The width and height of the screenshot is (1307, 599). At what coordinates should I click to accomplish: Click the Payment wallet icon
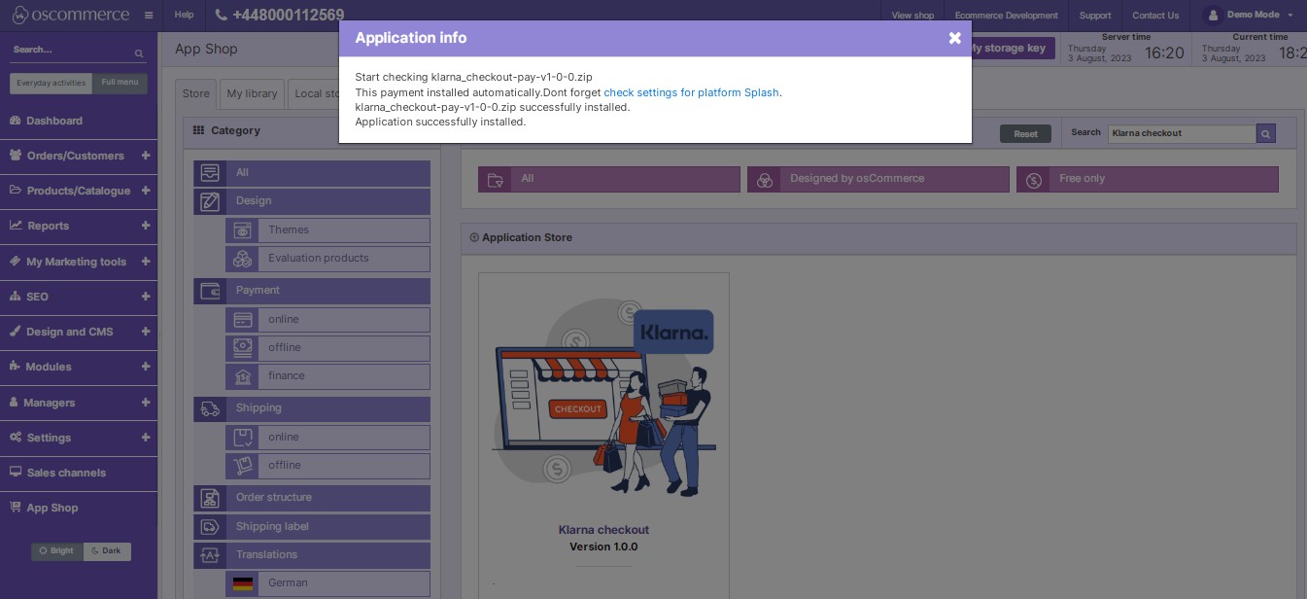[x=210, y=291]
